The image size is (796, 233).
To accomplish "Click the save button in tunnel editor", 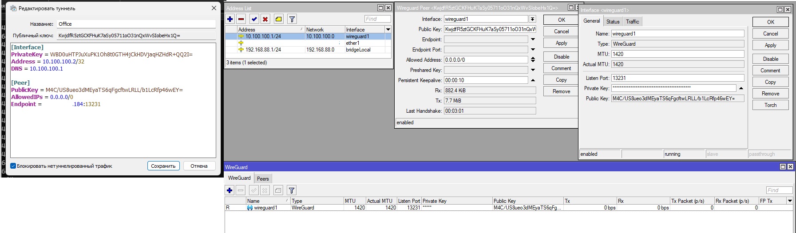I will (163, 166).
